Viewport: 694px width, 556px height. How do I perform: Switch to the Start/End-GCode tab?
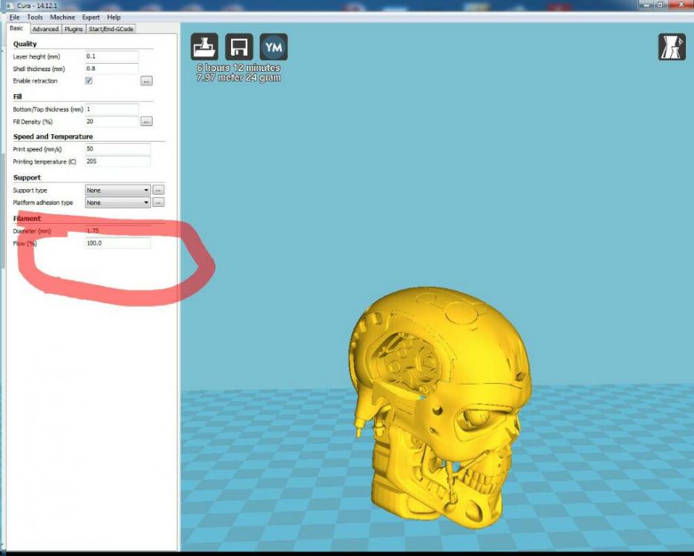click(111, 29)
